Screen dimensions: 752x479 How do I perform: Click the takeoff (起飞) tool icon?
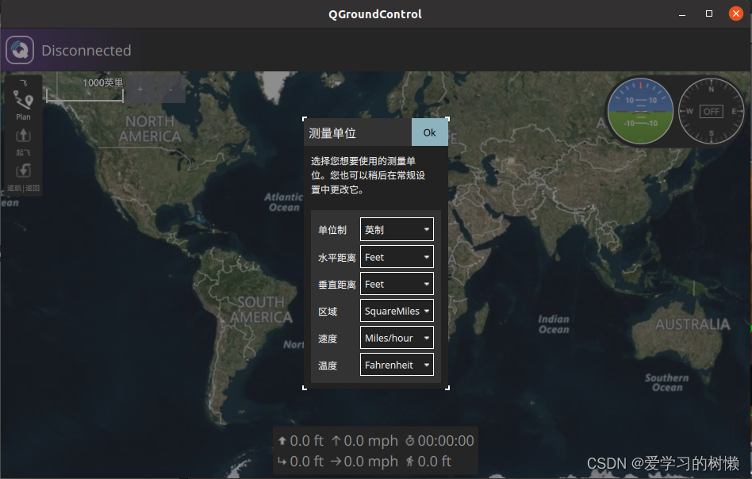pos(23,140)
